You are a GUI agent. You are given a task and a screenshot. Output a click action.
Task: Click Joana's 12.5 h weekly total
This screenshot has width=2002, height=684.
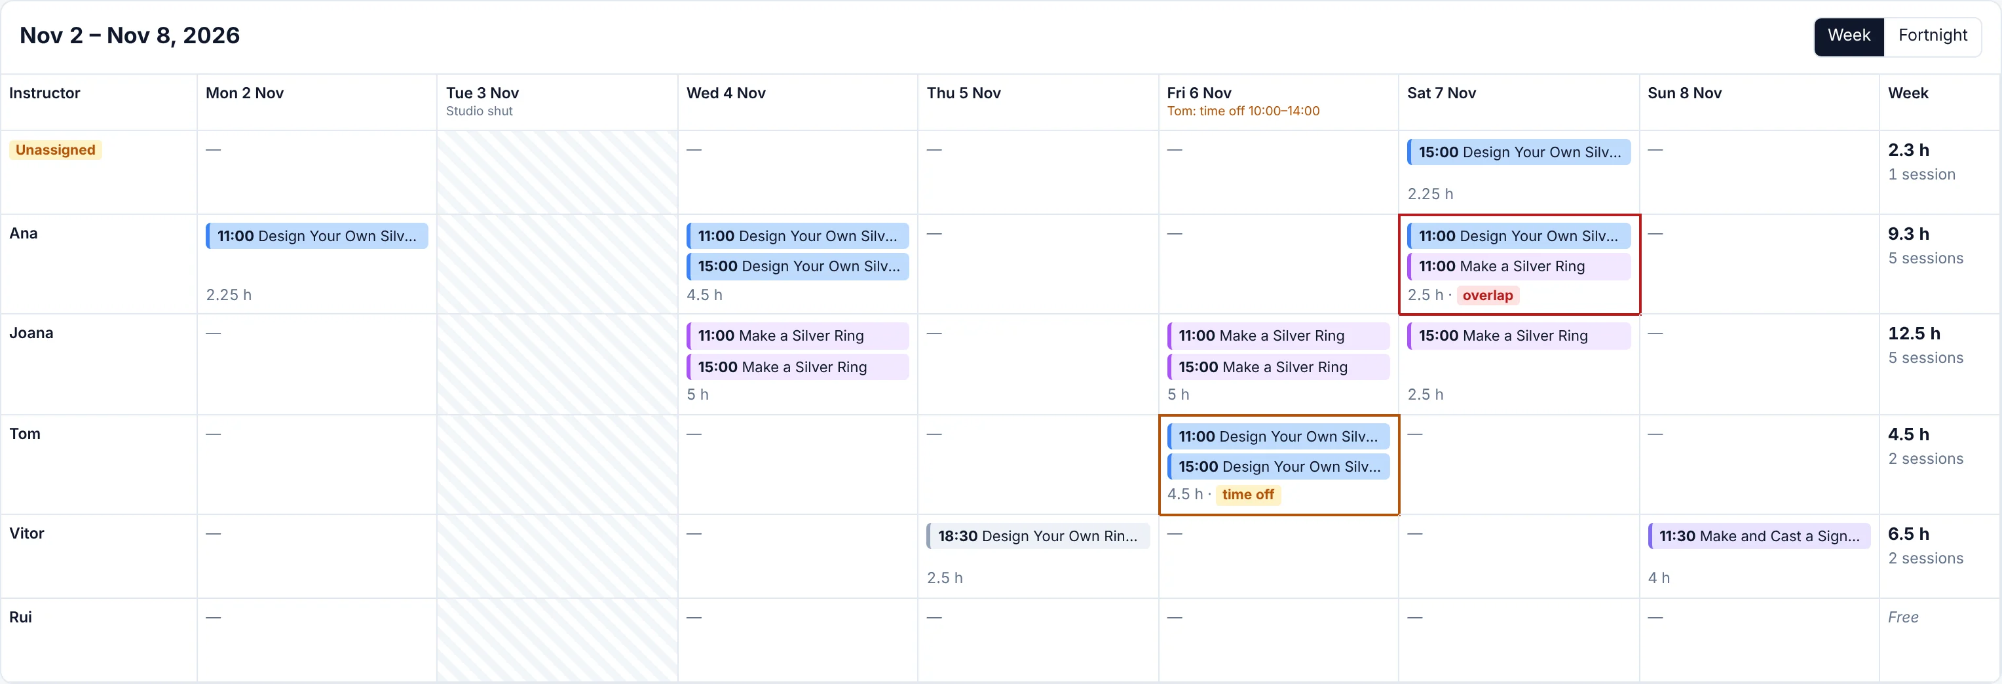point(1914,333)
